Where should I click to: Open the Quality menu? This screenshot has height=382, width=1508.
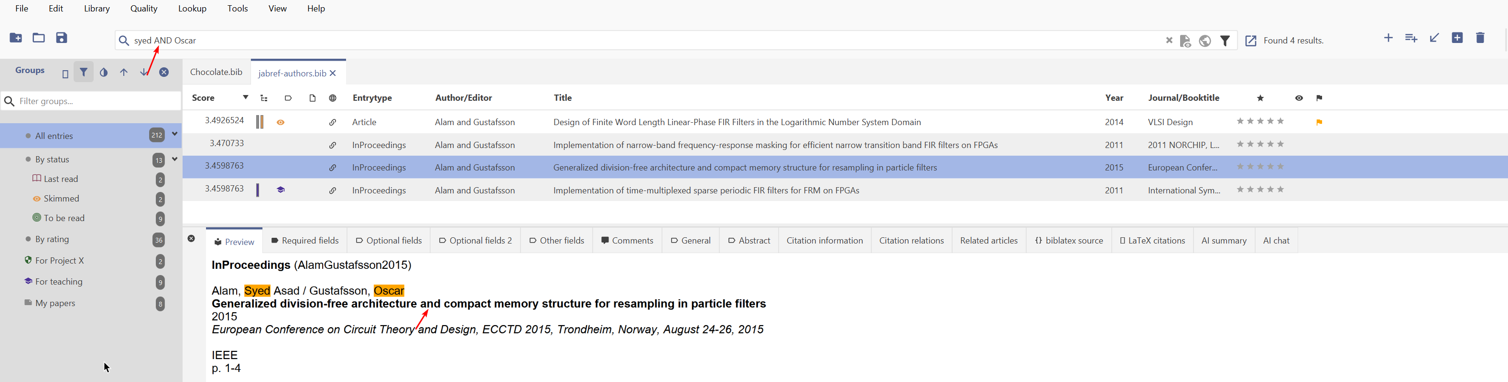point(143,9)
